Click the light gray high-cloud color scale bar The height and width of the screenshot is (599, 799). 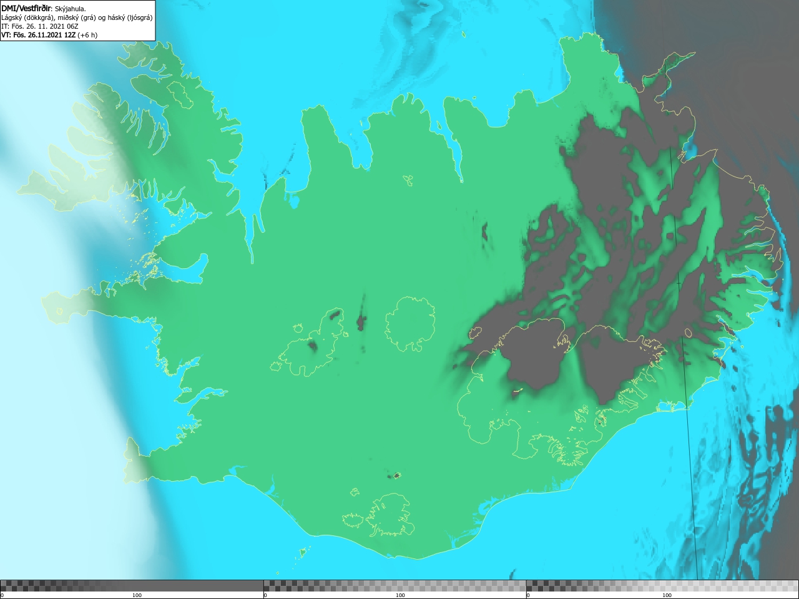coord(662,586)
